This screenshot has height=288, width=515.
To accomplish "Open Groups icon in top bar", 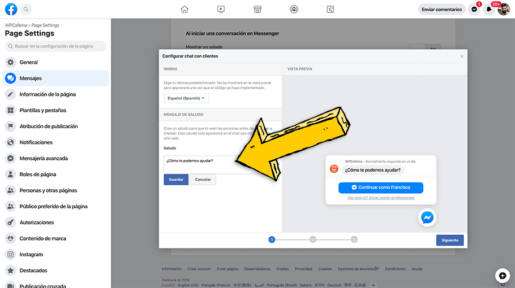I will pos(294,9).
